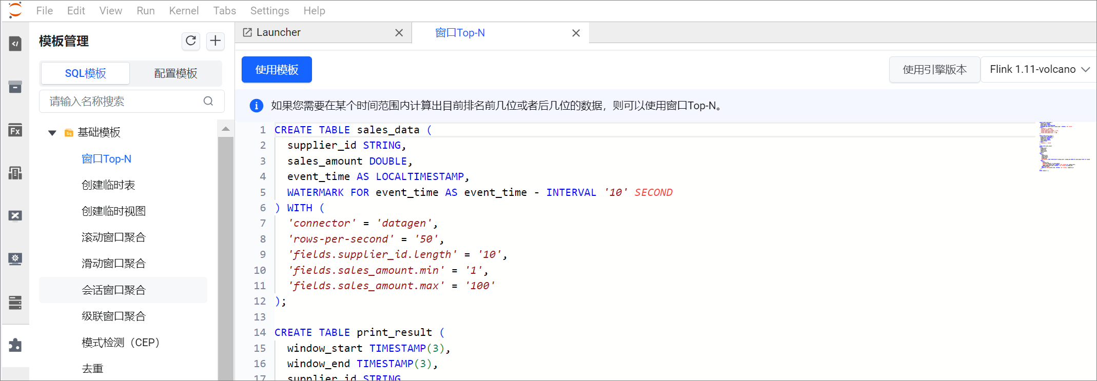Select the 会话窗口聚合 template
The width and height of the screenshot is (1097, 381).
[113, 290]
